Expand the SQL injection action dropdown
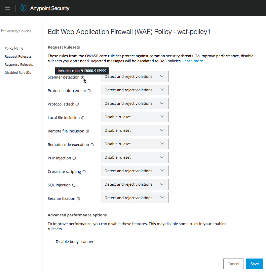 point(135,184)
